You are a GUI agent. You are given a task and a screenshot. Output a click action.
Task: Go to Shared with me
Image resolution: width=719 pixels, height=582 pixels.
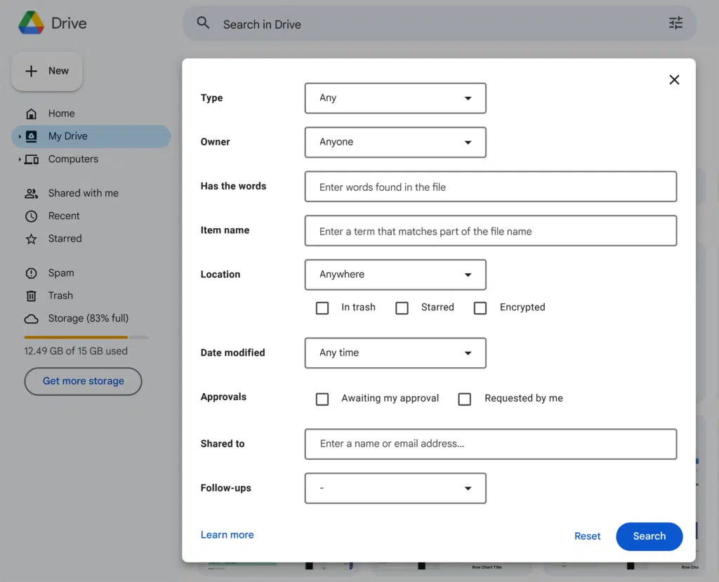click(x=83, y=193)
